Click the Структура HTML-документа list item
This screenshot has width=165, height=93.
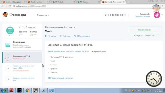tap(62, 57)
